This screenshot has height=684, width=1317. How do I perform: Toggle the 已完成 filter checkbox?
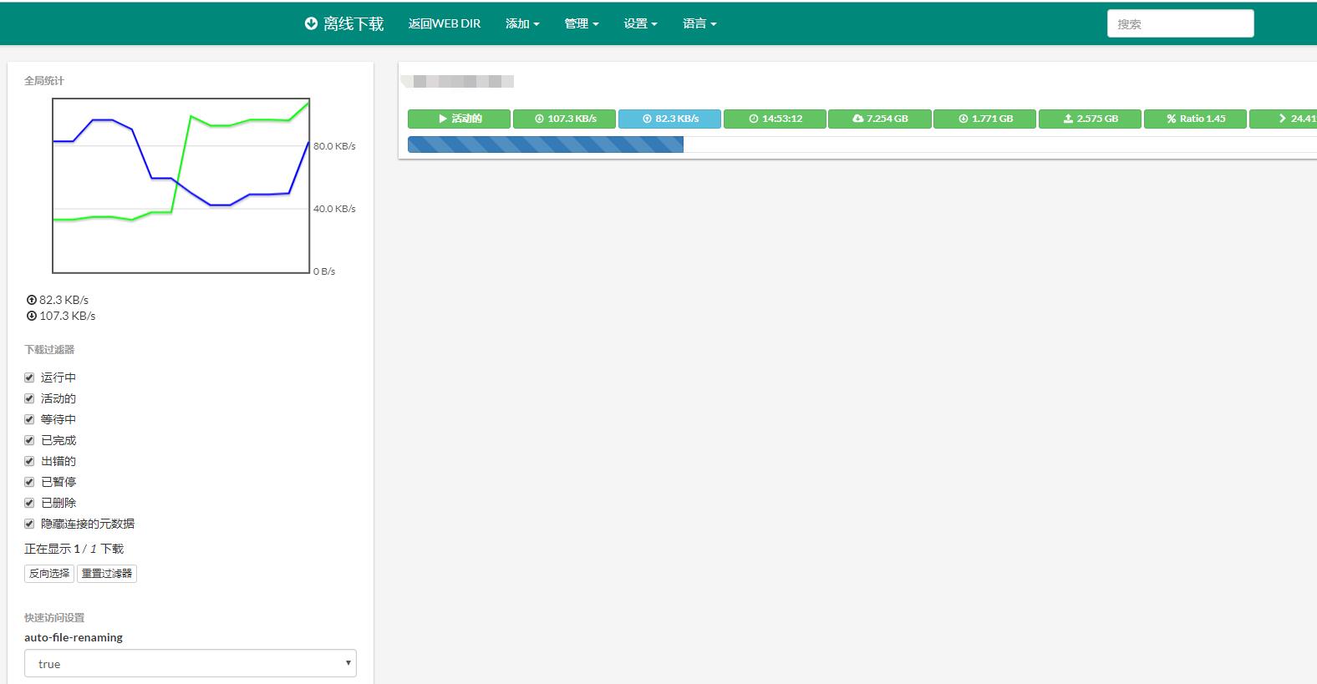[29, 440]
